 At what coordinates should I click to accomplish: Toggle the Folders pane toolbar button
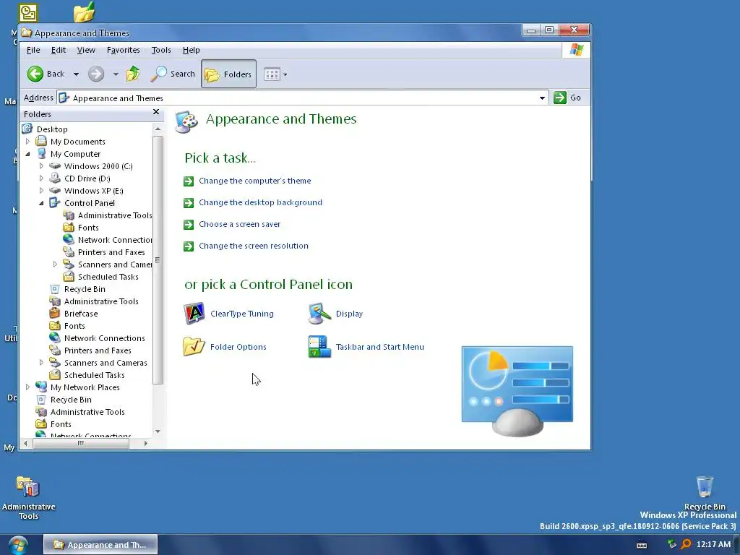point(228,74)
